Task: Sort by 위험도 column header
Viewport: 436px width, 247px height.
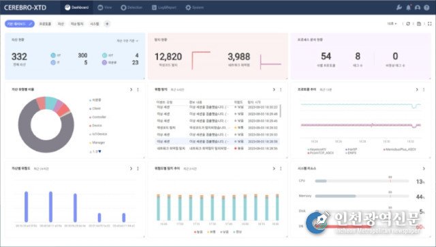Action: click(238, 102)
